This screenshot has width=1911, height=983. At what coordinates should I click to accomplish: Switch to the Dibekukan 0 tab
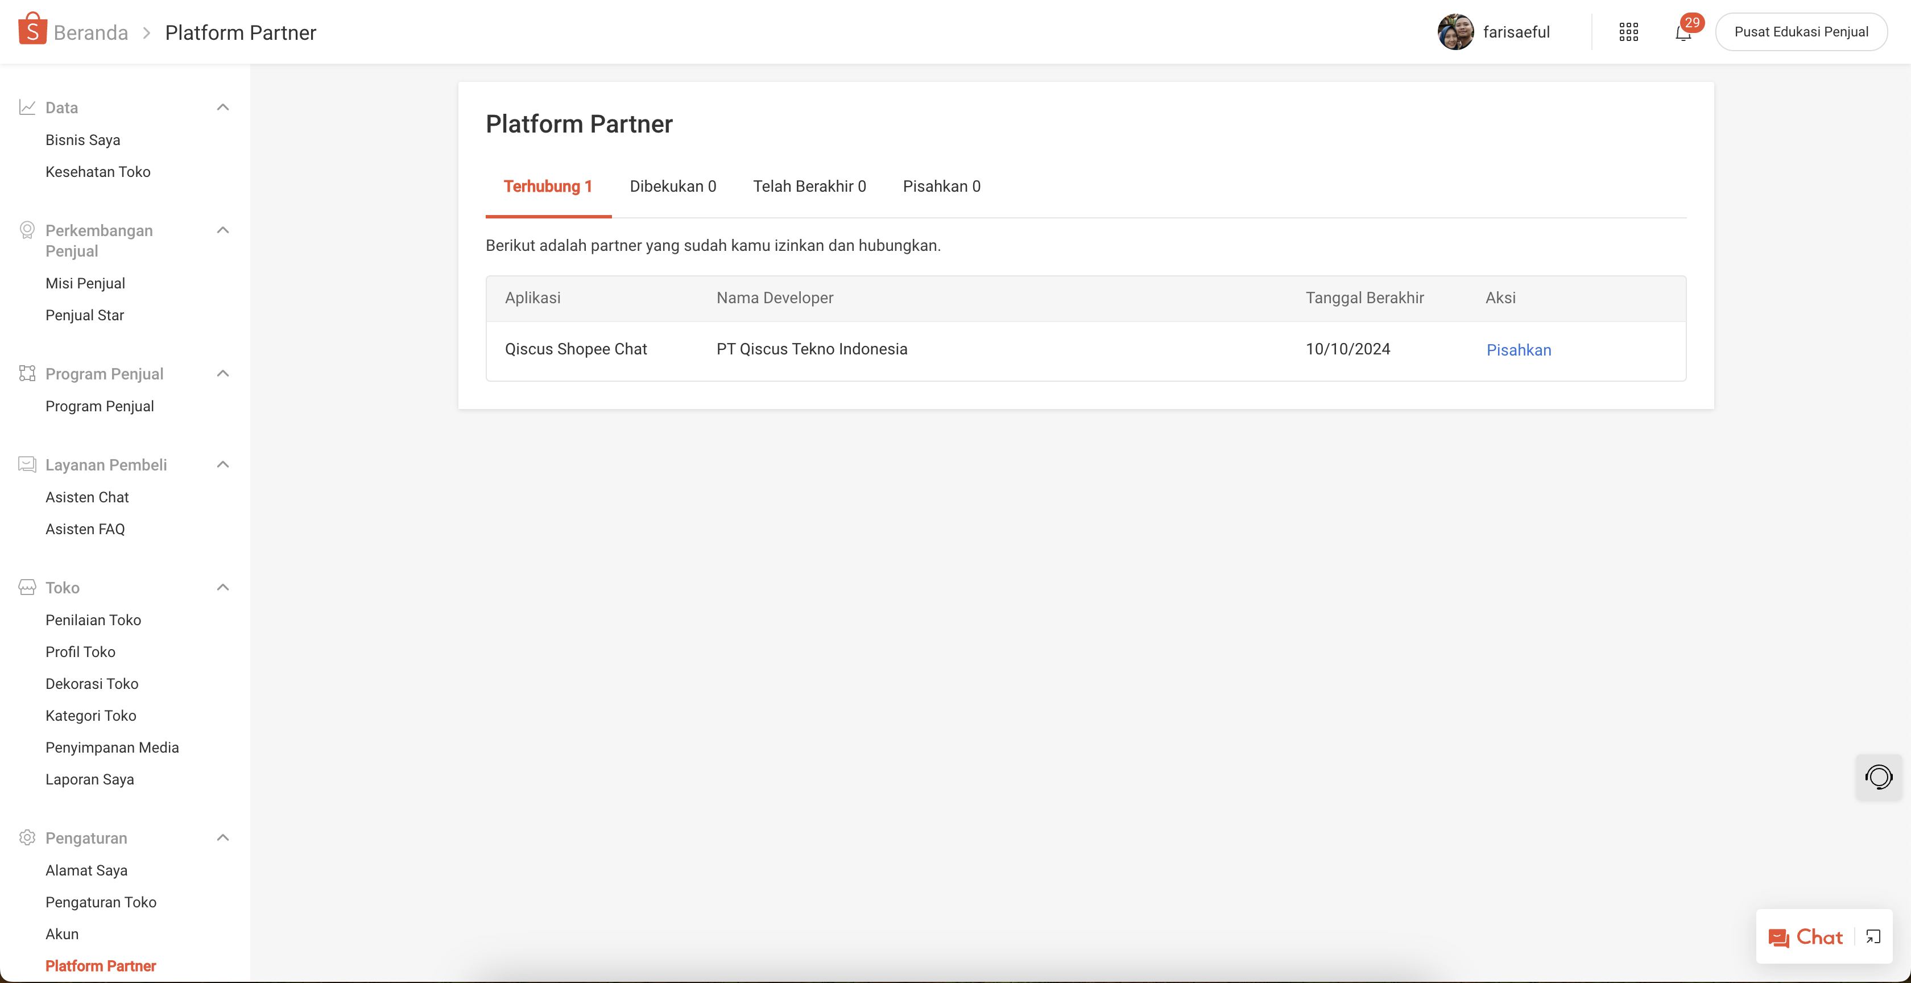(x=673, y=186)
